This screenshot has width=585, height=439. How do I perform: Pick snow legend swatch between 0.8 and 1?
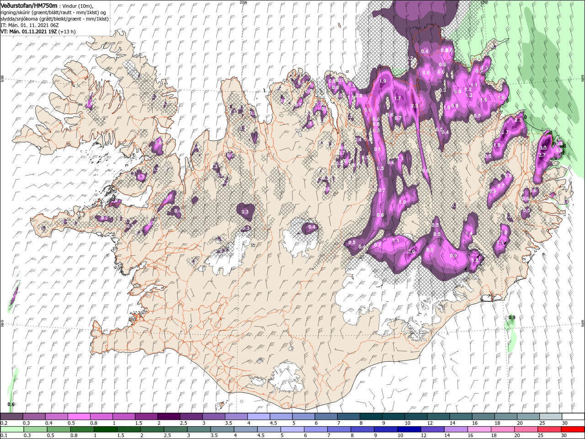(x=101, y=417)
